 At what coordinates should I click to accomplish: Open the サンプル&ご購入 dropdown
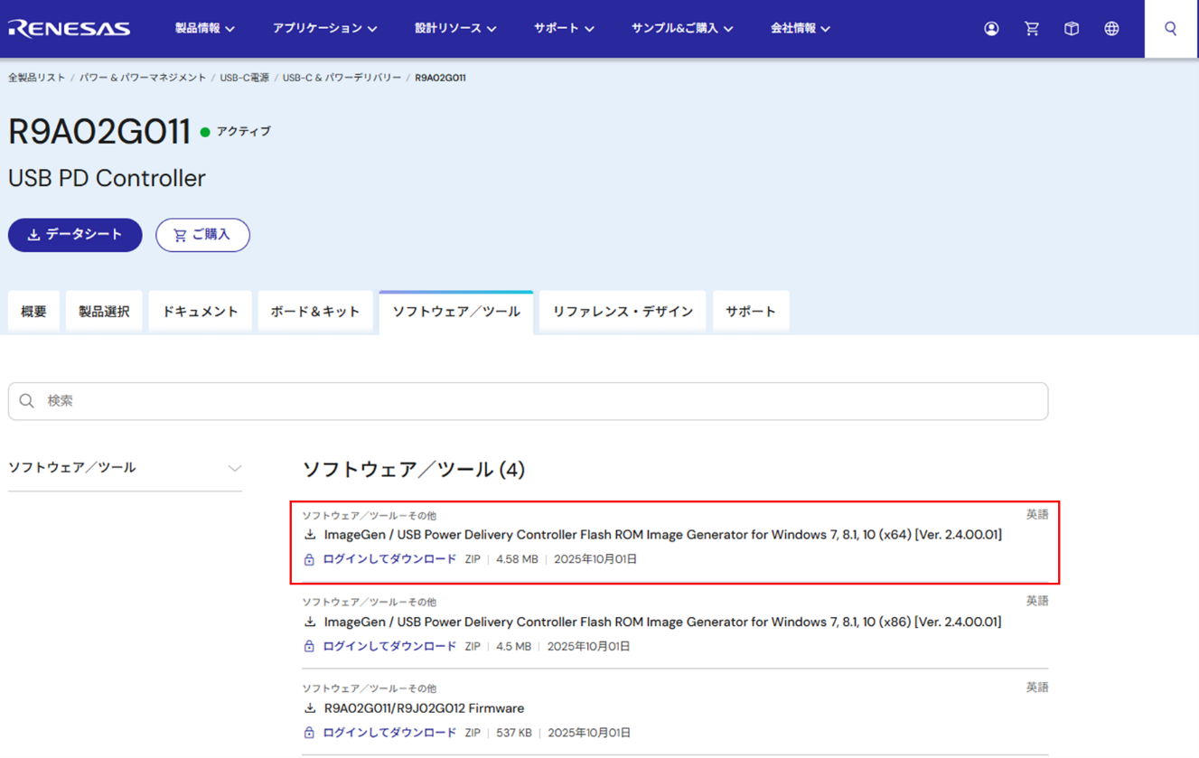tap(681, 29)
